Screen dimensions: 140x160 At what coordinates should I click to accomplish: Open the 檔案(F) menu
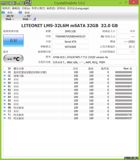tap(6, 8)
